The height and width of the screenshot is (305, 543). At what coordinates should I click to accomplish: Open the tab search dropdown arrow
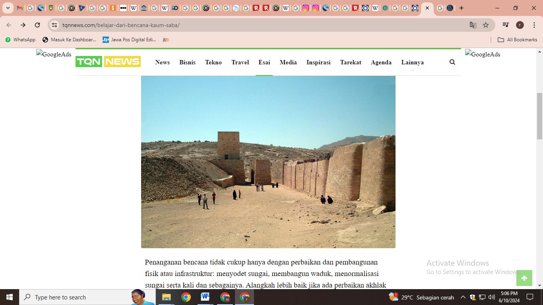(8, 8)
